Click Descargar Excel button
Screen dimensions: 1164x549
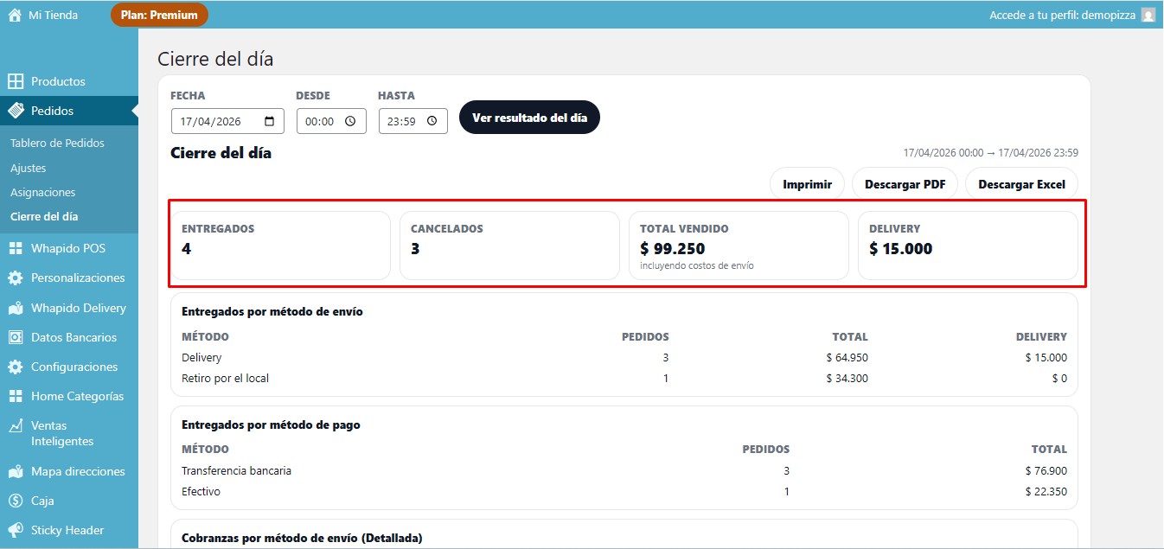[x=1021, y=184]
